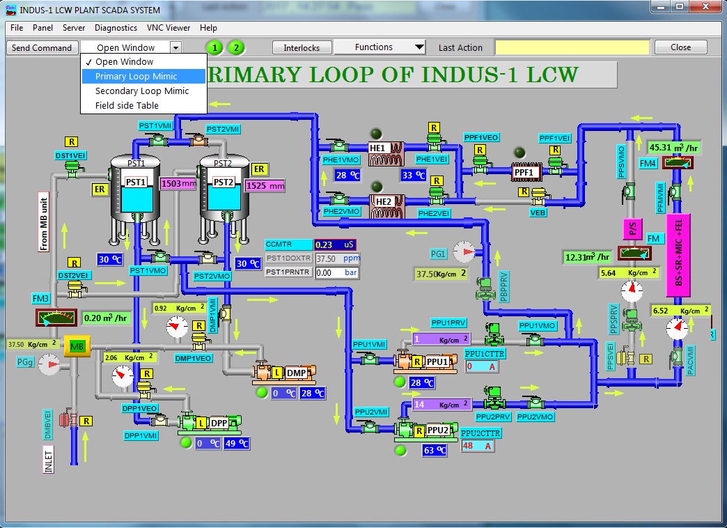Viewport: 727px width, 528px height.
Task: Toggle the R mode indicator on PPU2
Action: pyautogui.click(x=420, y=431)
